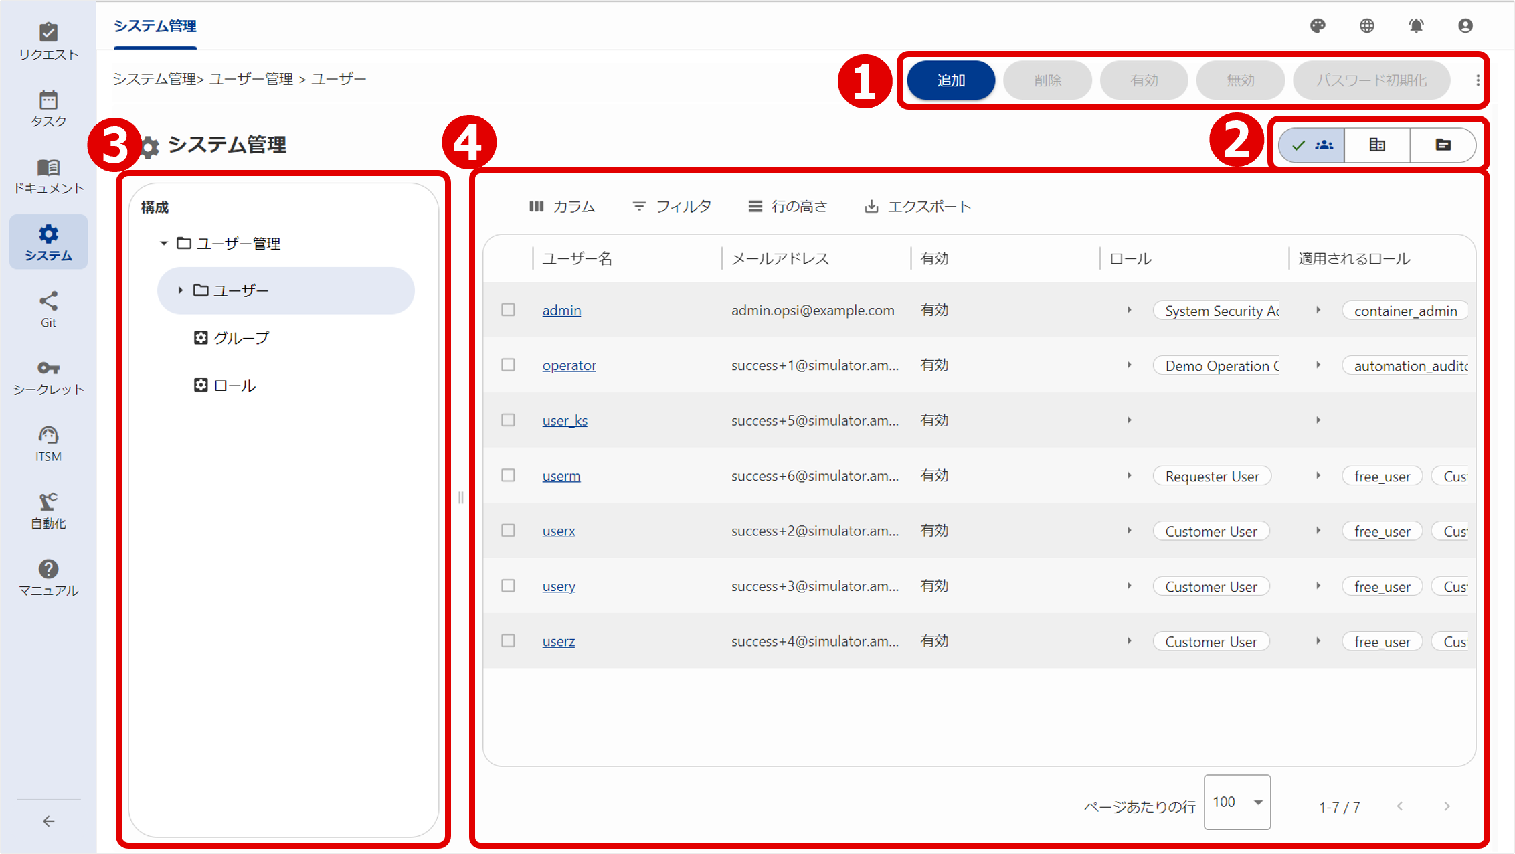Open the user account profile icon
This screenshot has width=1515, height=854.
[1465, 26]
